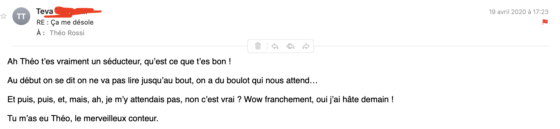Delete this message with the trash icon

point(258,46)
